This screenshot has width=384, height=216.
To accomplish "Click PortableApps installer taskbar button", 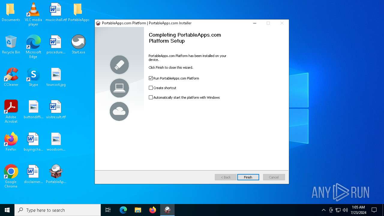I will point(167,210).
